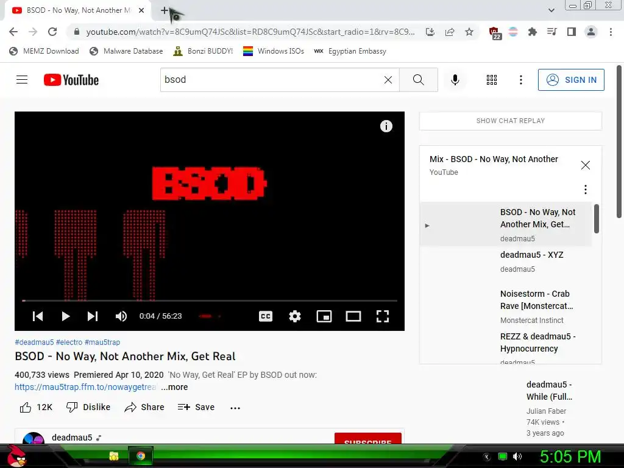Install app icon in address bar

point(430,32)
